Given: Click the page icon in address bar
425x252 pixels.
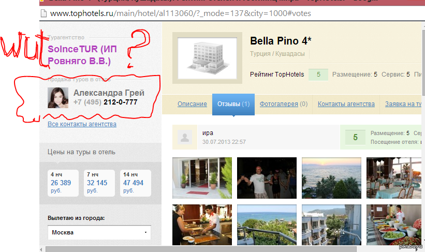Looking at the screenshot, I should click(43, 13).
